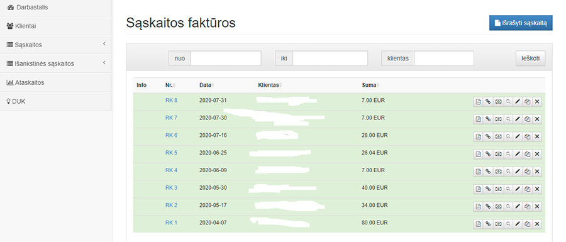Mark payment money icon for RK 6
This screenshot has width=566, height=242.
click(498, 136)
